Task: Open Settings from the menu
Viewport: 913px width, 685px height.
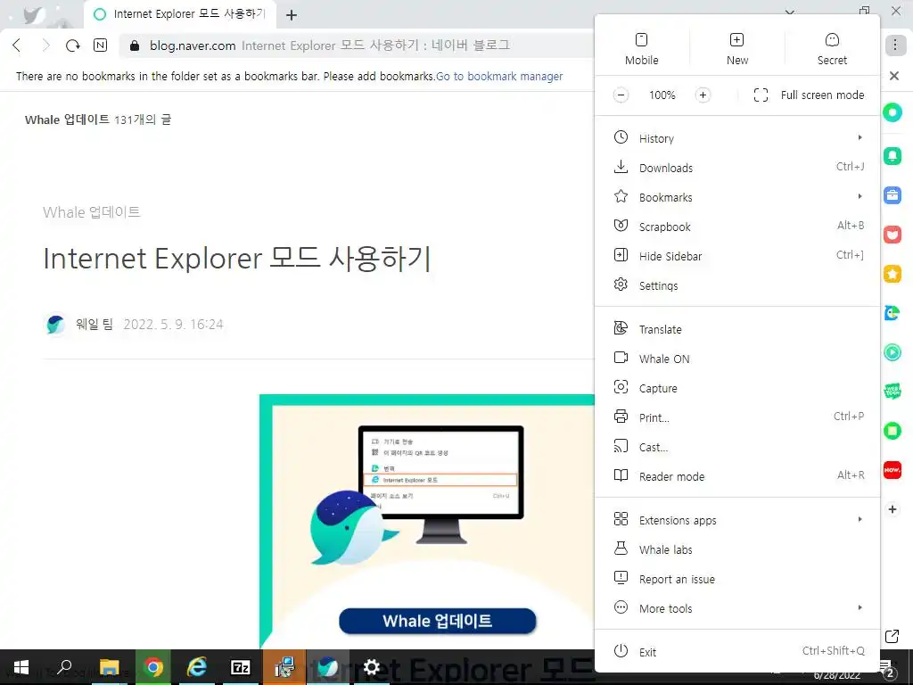Action: coord(737,285)
